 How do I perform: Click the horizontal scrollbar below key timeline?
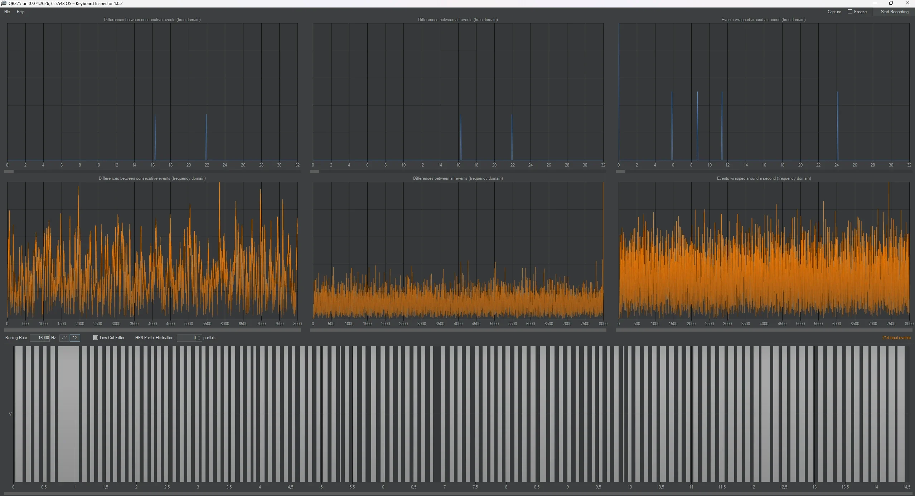click(x=457, y=493)
